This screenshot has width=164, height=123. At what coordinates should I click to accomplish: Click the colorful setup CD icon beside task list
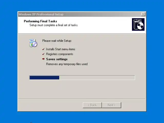(x=33, y=43)
